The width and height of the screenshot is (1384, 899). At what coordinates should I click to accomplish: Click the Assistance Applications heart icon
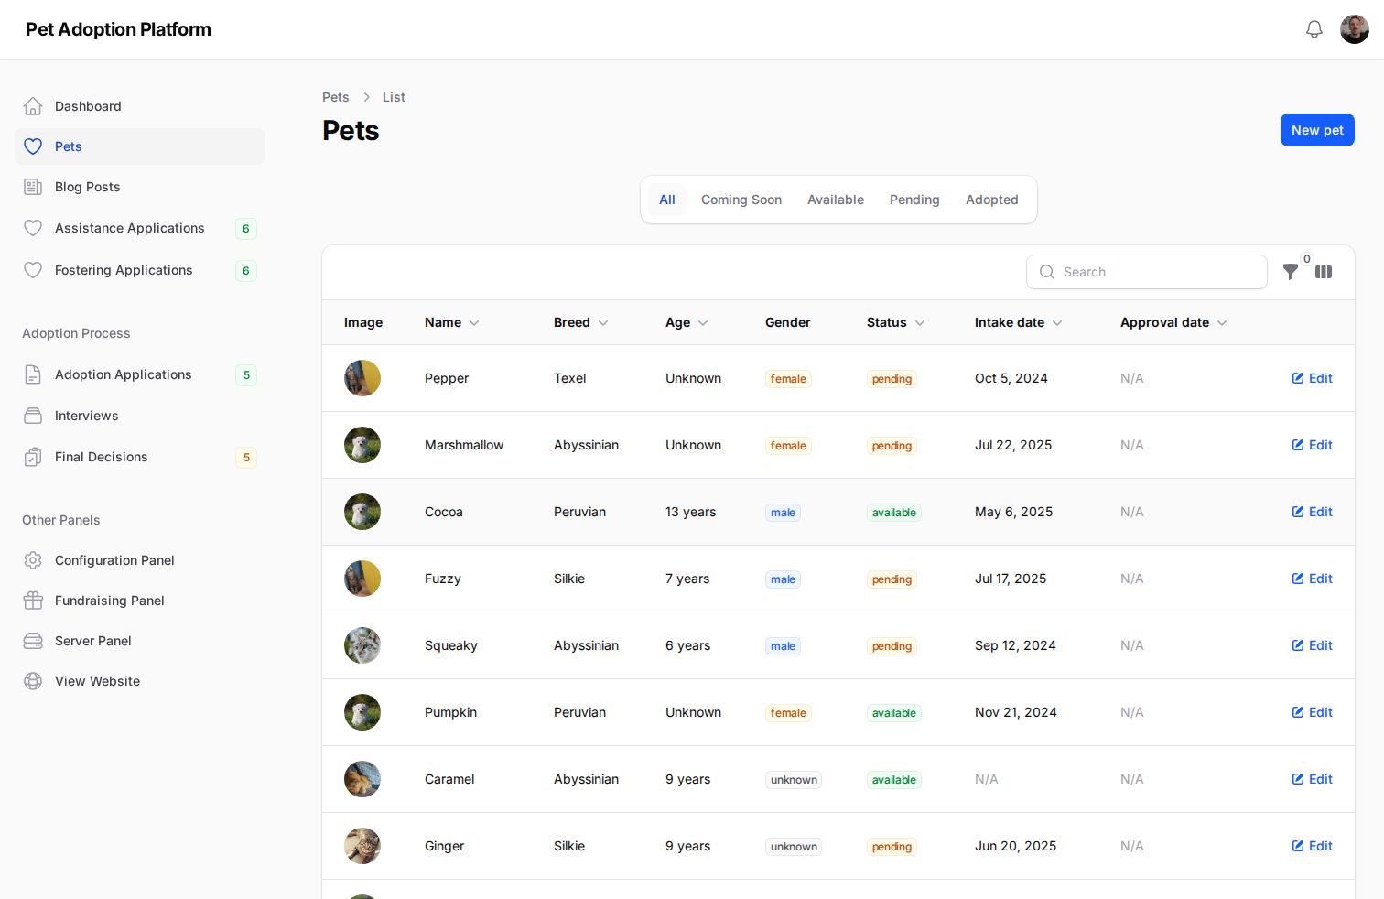coord(33,228)
